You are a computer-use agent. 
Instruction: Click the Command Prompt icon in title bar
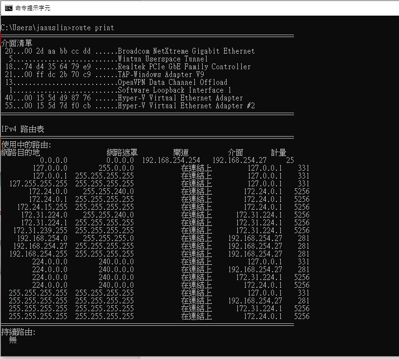(x=7, y=8)
